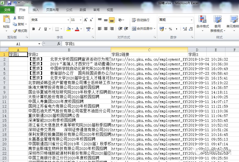This screenshot has height=162, width=239.
Task: Click the Decrease Font Size icon
Action: [x=91, y=20]
